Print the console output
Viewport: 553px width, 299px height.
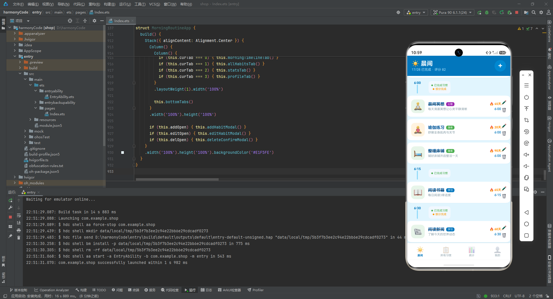coord(19,230)
